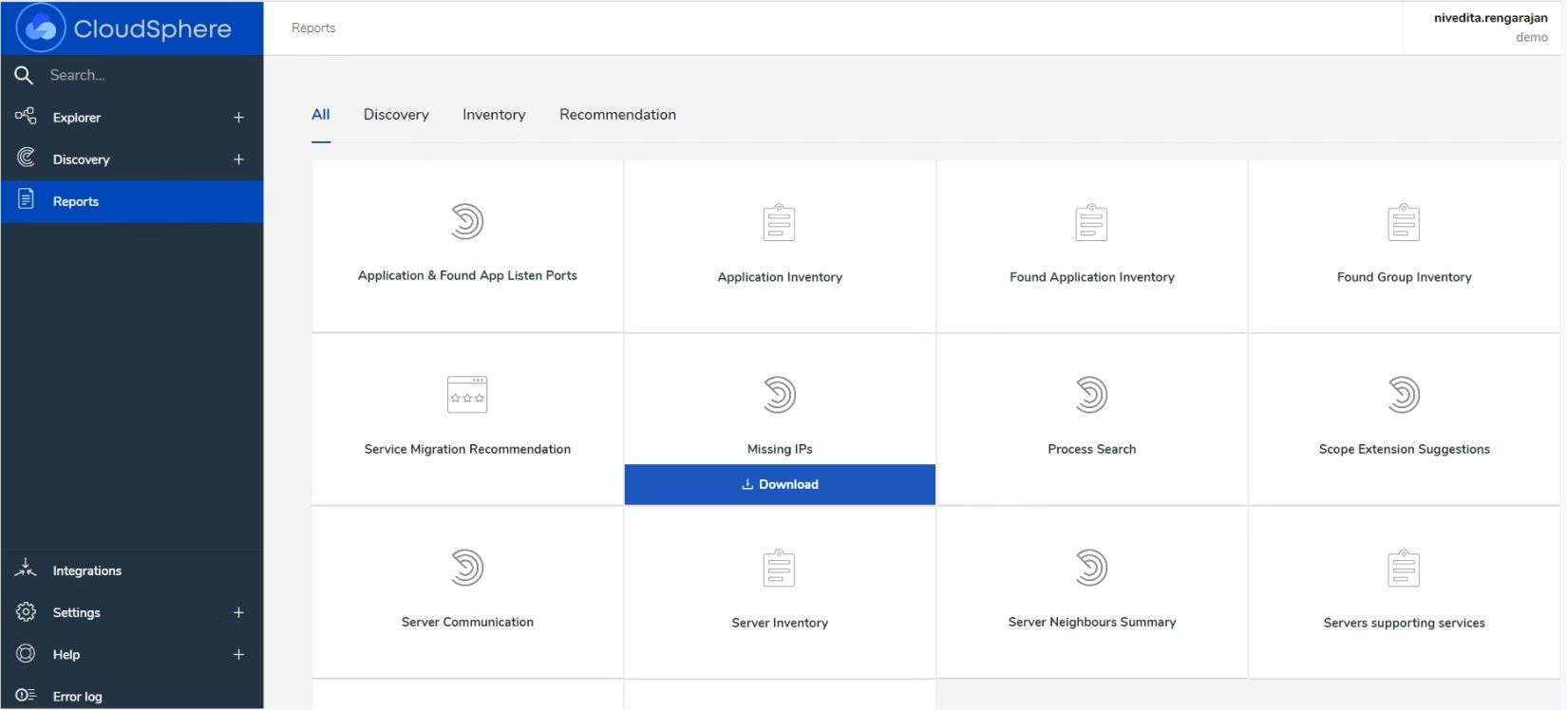Open the Server Inventory report label
Image resolution: width=1567 pixels, height=710 pixels.
click(780, 623)
